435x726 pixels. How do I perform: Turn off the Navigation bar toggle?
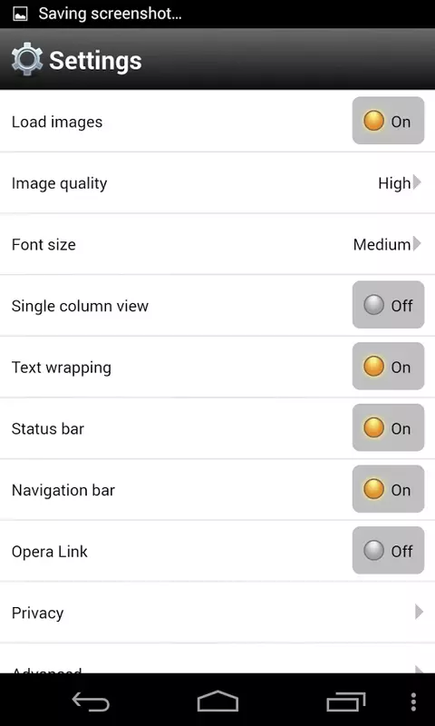point(388,489)
